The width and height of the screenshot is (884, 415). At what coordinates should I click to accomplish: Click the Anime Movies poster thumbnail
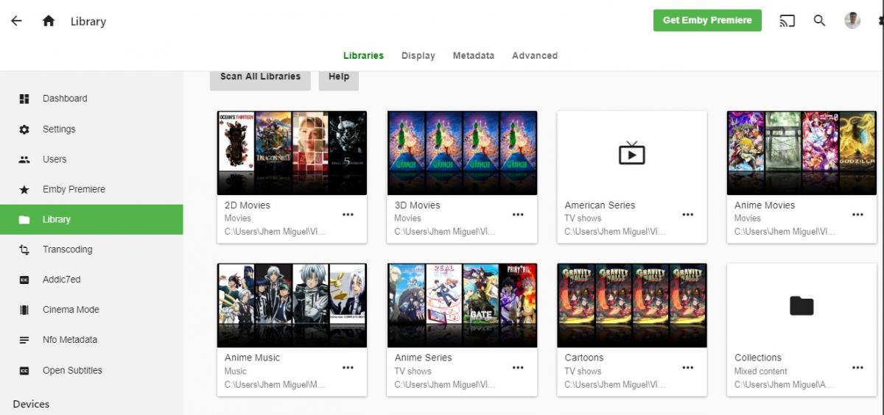pos(801,153)
